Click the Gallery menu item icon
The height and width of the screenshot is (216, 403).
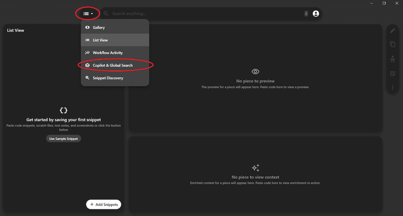[x=87, y=27]
